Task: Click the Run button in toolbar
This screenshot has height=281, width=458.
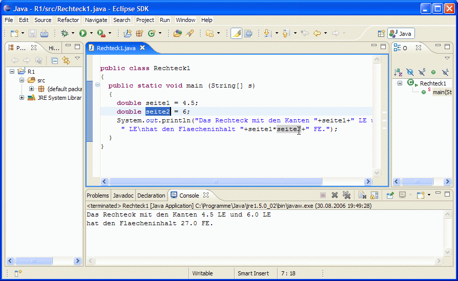Action: 82,33
